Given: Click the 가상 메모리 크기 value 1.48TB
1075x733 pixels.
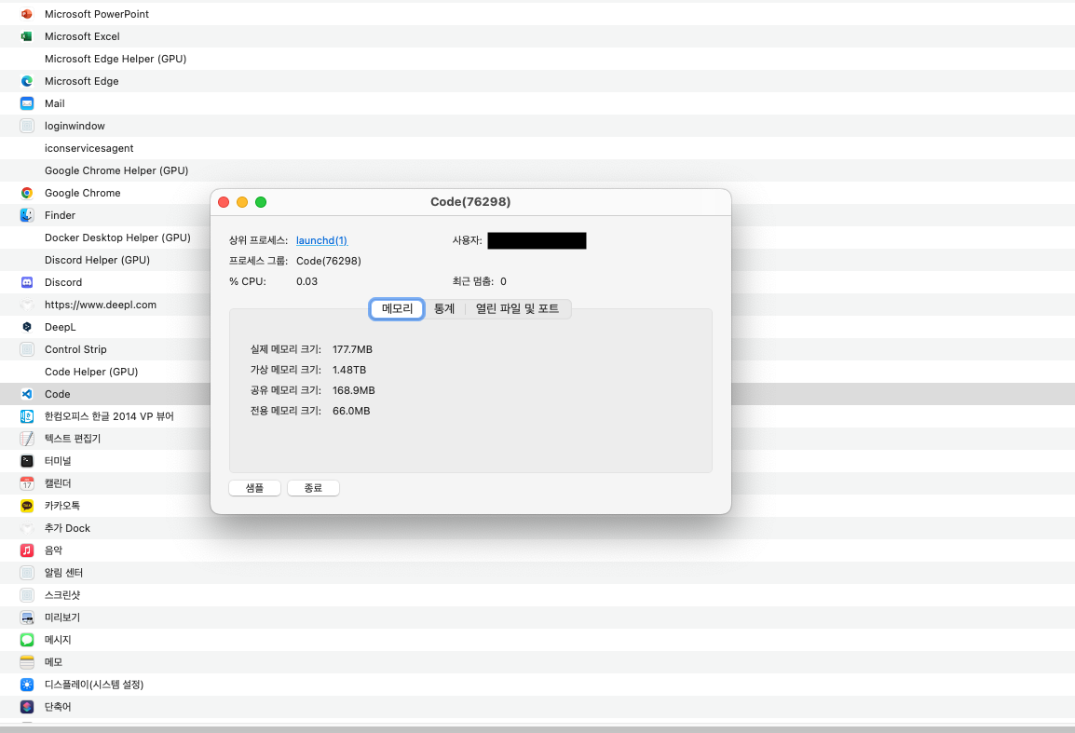Looking at the screenshot, I should pyautogui.click(x=349, y=370).
